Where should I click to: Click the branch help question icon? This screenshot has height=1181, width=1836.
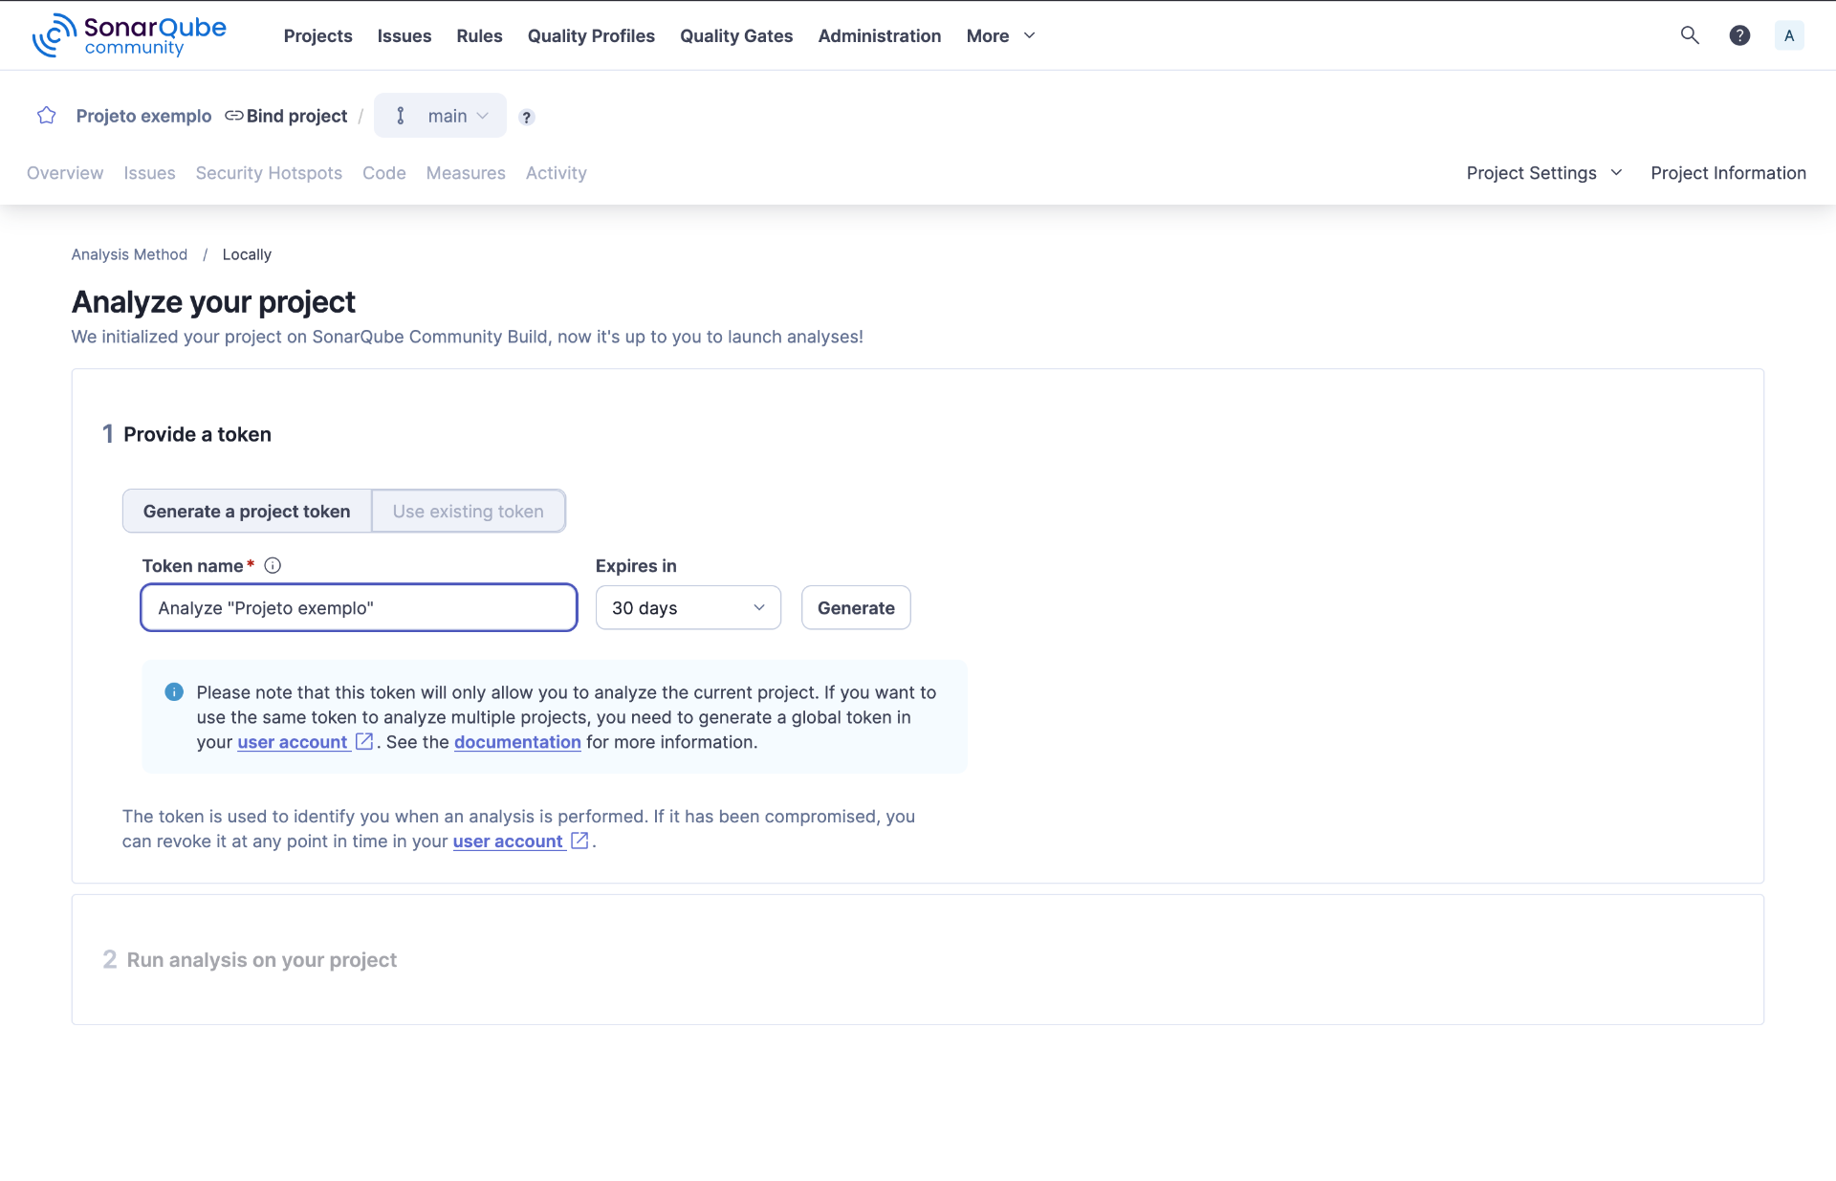[526, 117]
